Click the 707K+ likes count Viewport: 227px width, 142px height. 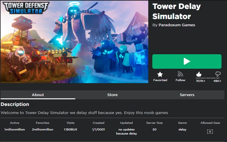click(201, 81)
